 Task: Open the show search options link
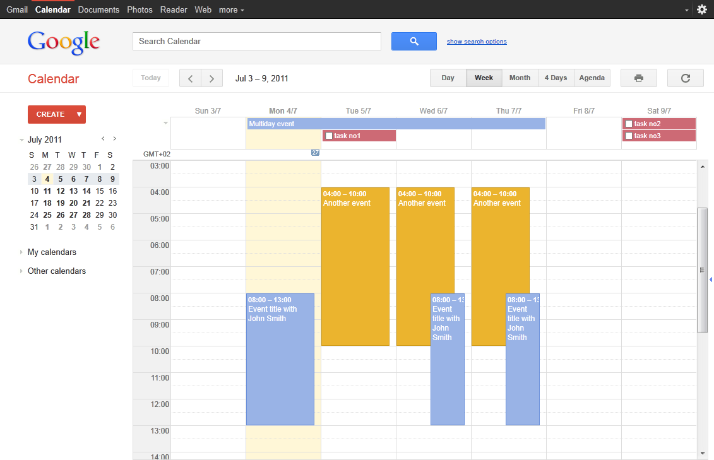[477, 41]
